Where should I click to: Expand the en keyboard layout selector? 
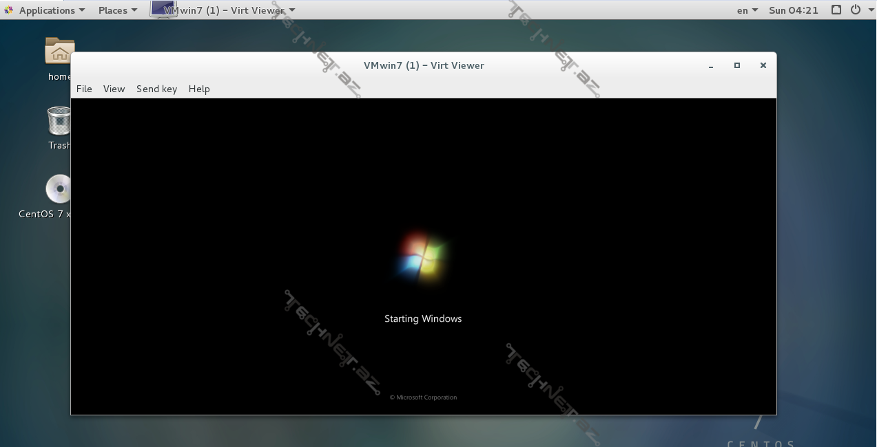pos(747,10)
